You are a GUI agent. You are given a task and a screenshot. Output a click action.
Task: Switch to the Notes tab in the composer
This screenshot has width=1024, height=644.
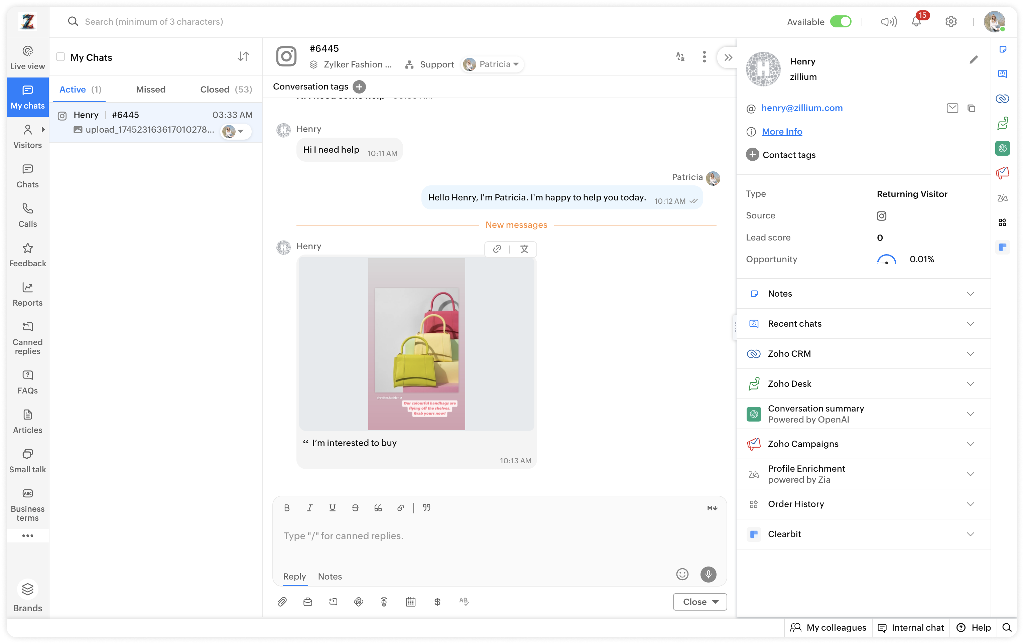330,577
